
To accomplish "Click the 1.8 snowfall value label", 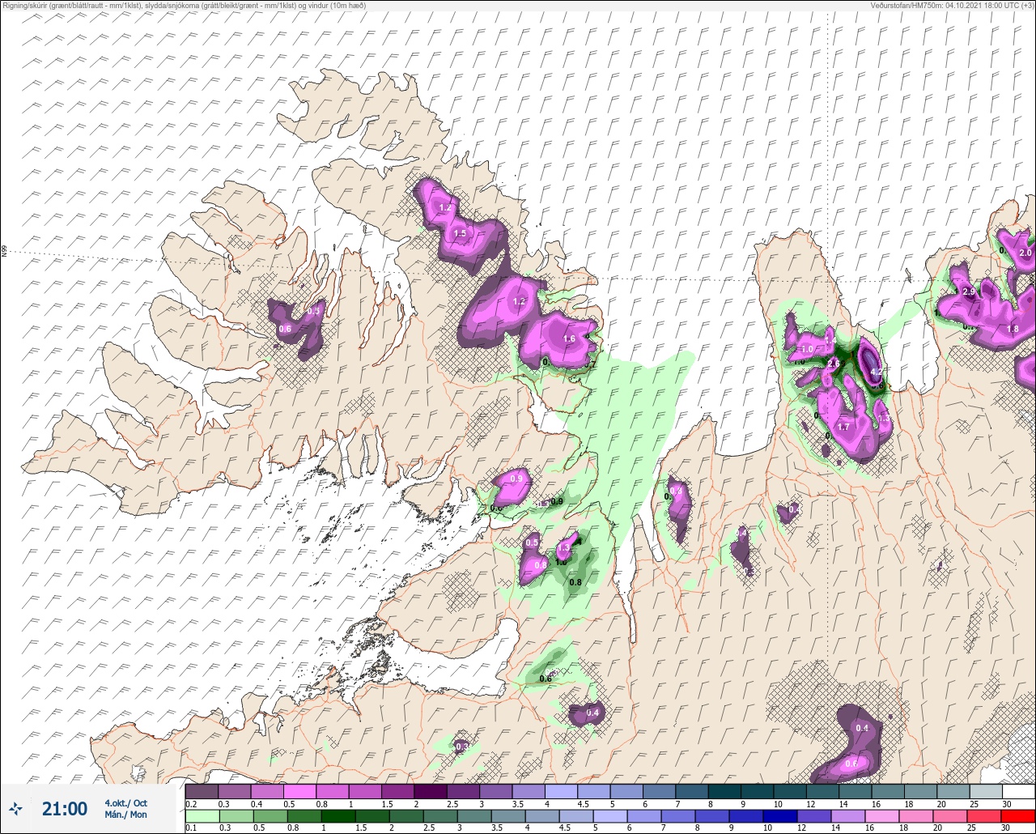I will (1013, 330).
